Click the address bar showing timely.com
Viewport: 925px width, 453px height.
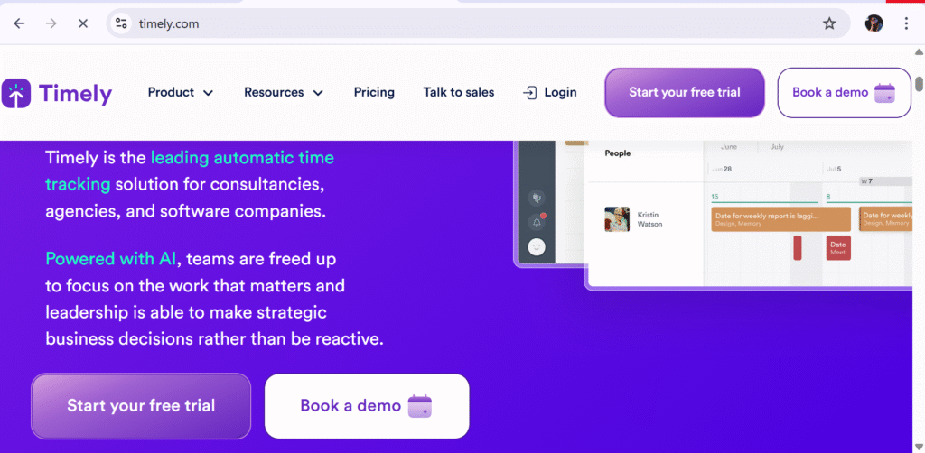(478, 23)
